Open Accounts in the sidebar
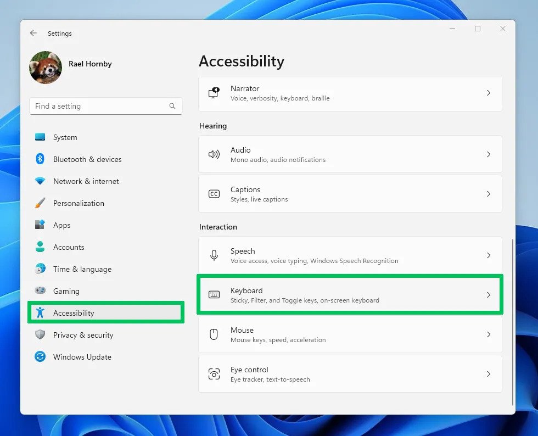This screenshot has width=538, height=436. (69, 247)
